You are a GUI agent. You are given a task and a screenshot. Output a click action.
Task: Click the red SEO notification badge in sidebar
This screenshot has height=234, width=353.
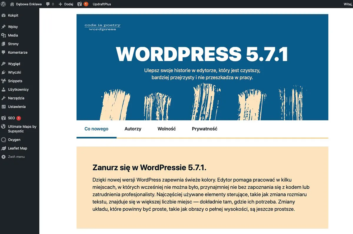click(19, 118)
